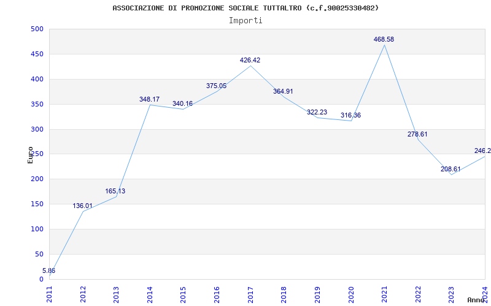Click the 2015 x-axis year label
The image size is (491, 306).
click(184, 295)
